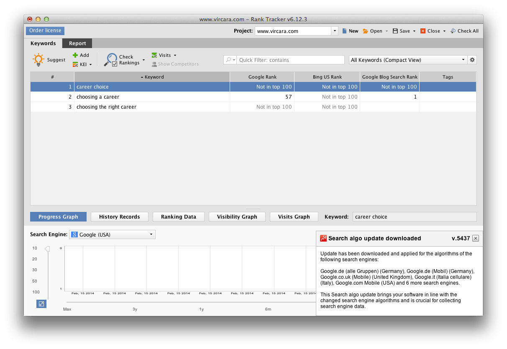Click the Suggest lightbulb icon

click(38, 60)
